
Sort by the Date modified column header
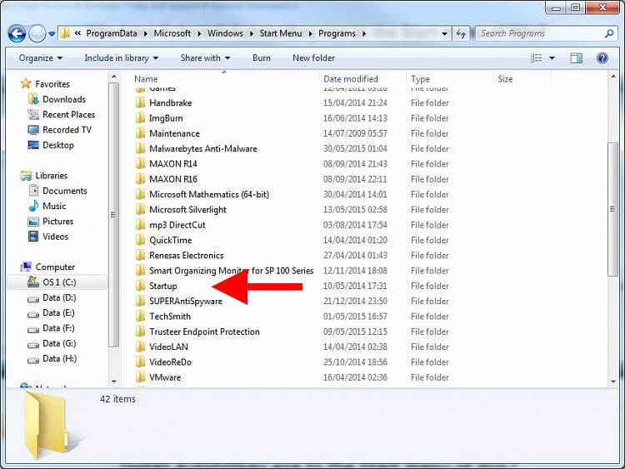click(351, 79)
